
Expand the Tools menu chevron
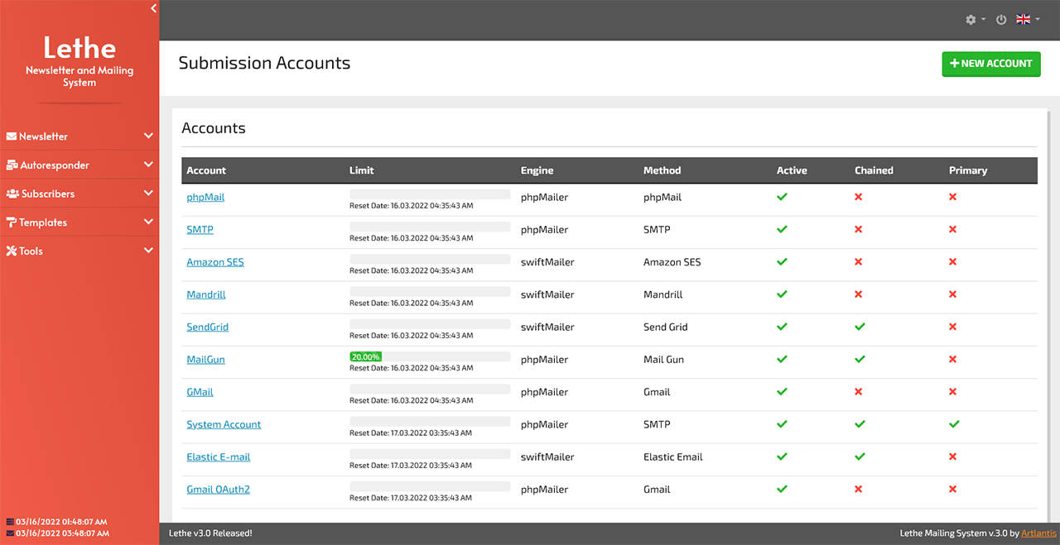(x=148, y=250)
